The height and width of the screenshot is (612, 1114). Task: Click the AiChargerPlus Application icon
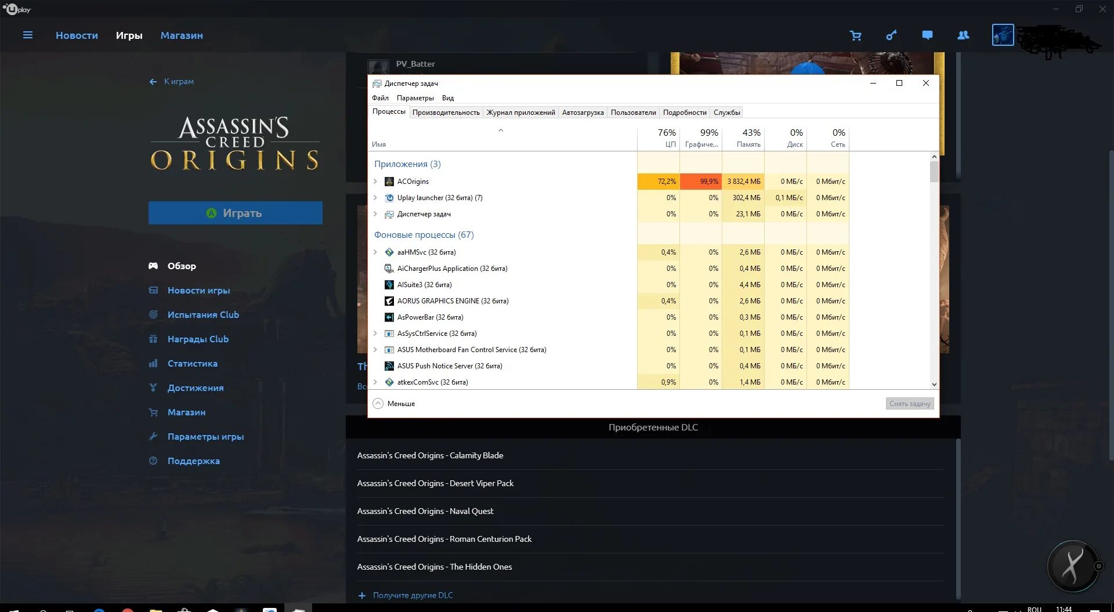point(389,269)
